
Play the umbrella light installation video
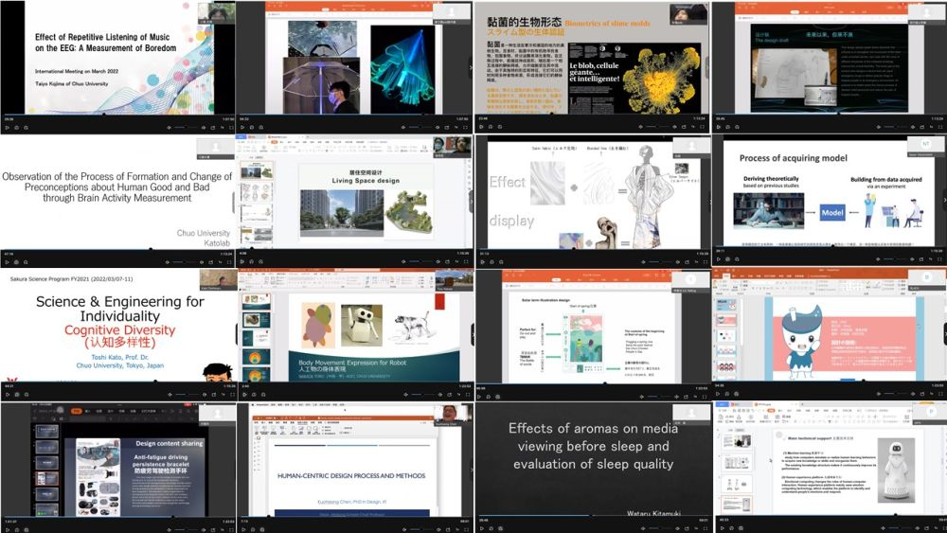pyautogui.click(x=242, y=127)
